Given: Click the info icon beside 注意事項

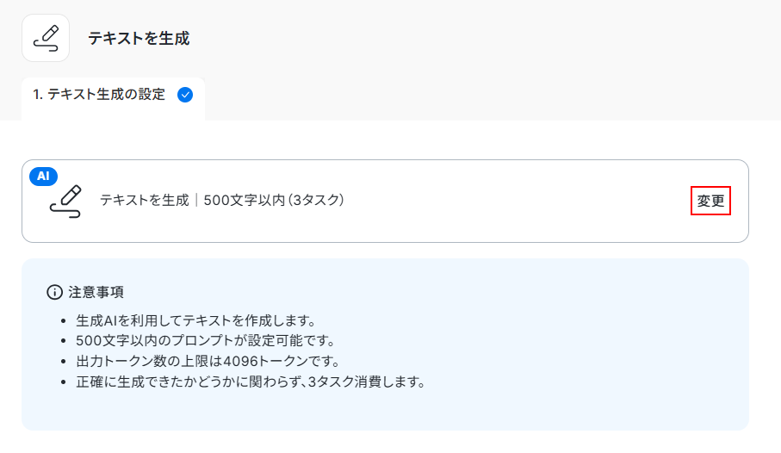Looking at the screenshot, I should click(55, 293).
